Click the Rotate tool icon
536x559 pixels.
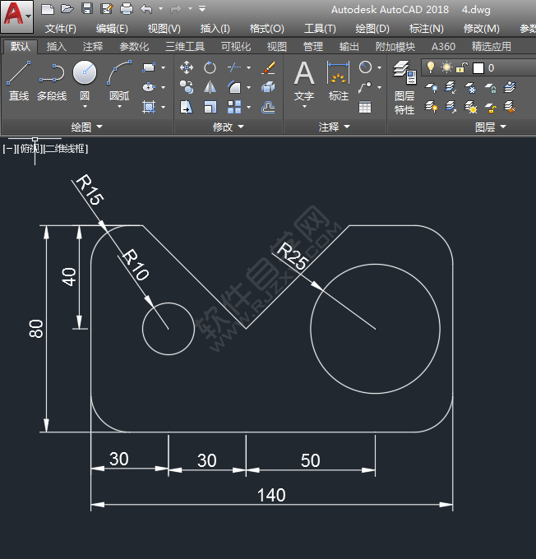(x=210, y=67)
